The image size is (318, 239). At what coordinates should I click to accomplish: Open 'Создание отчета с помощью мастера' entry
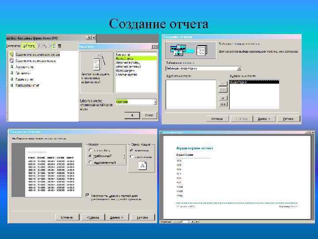tap(35, 61)
